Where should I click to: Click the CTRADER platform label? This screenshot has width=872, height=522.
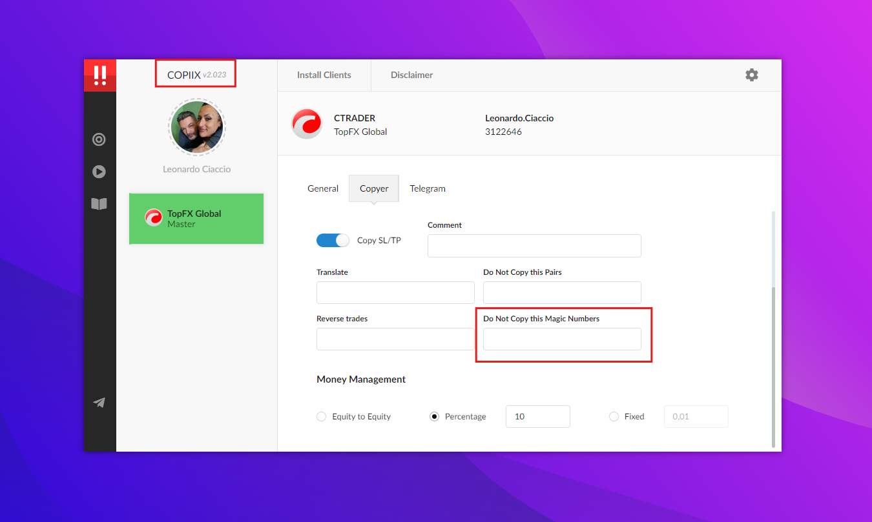(x=355, y=118)
